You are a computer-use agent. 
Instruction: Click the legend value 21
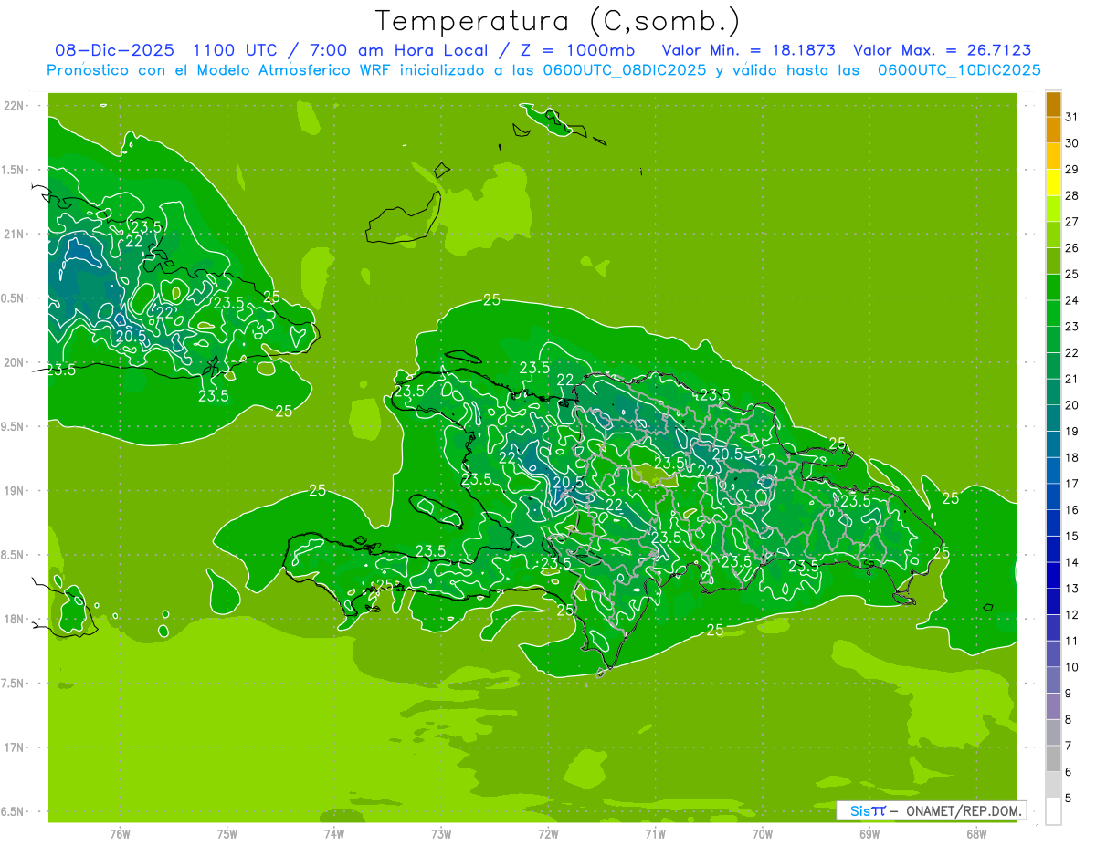point(1072,379)
